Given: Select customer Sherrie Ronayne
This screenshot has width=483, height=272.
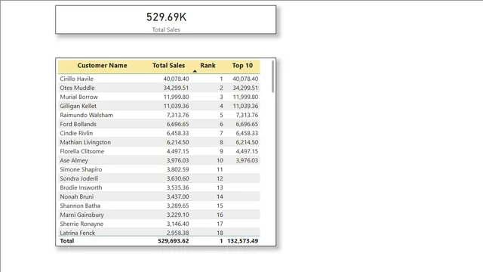Looking at the screenshot, I should click(x=82, y=224).
